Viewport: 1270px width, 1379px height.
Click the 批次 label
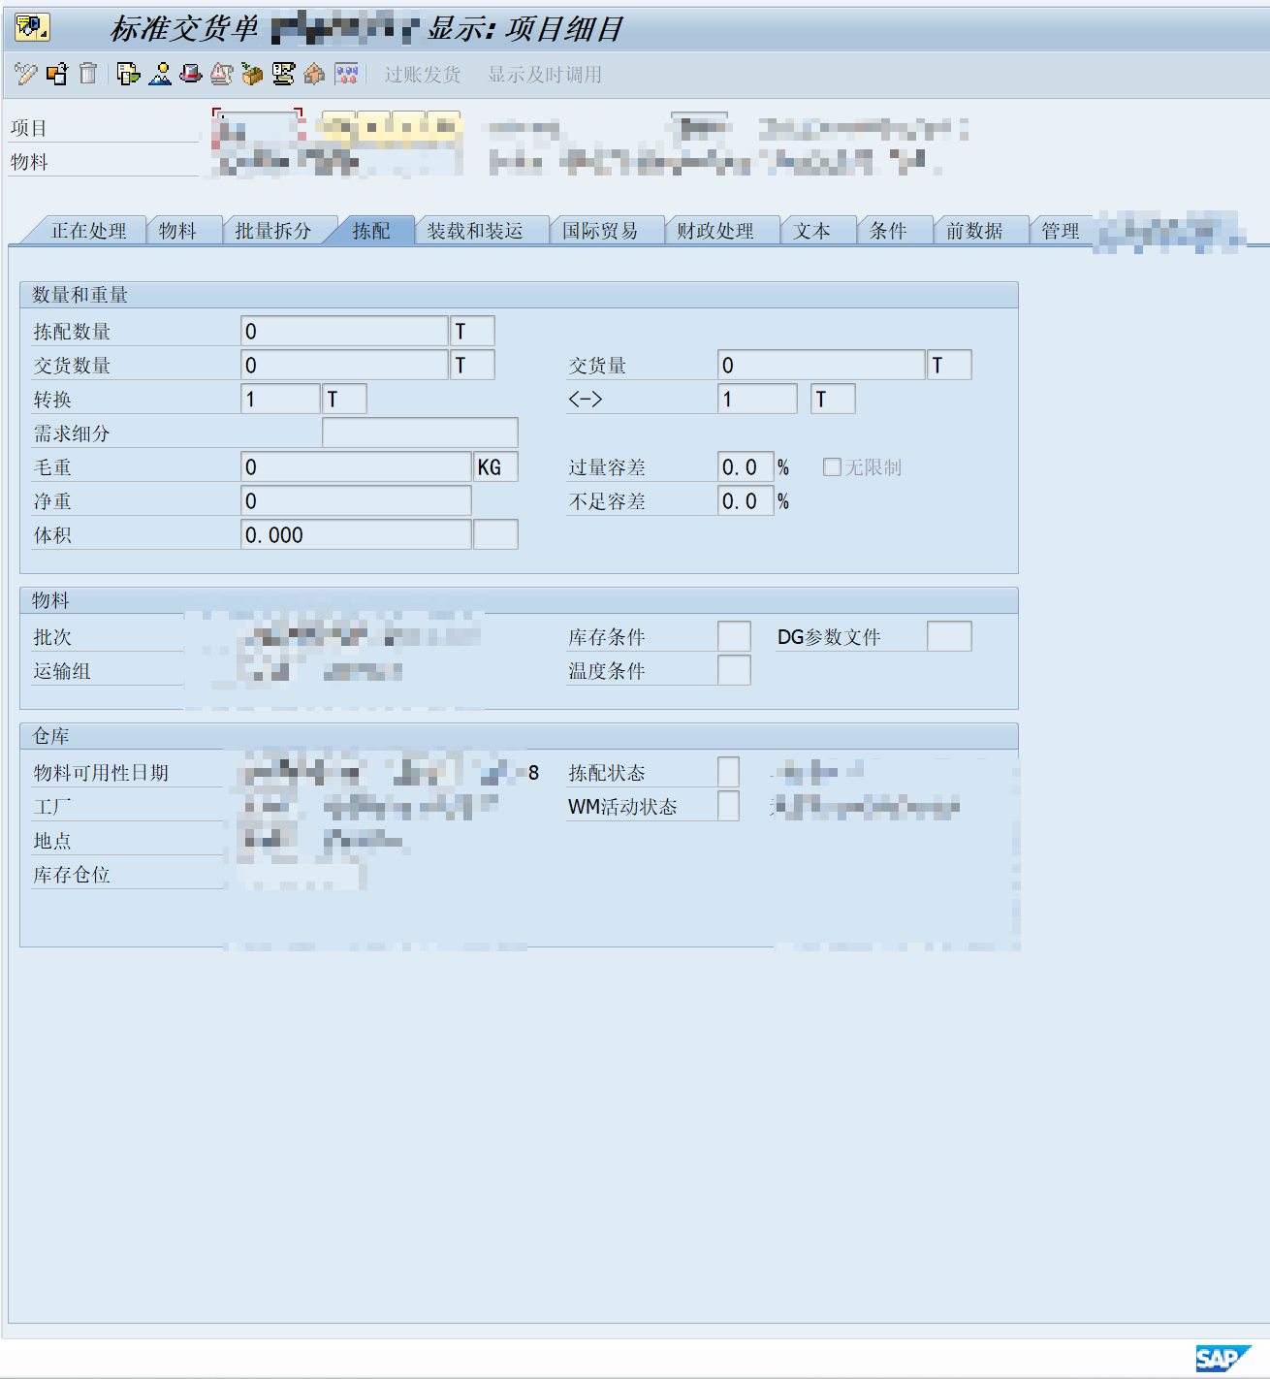[52, 637]
